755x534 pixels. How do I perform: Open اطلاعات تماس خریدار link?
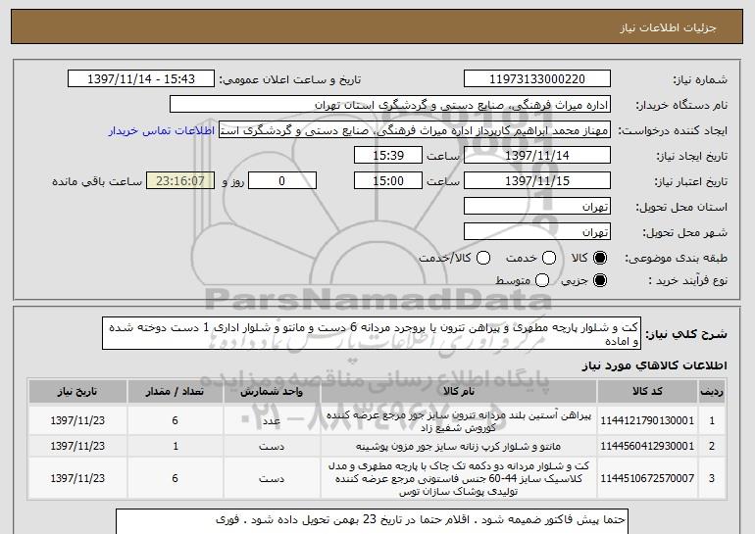click(x=162, y=130)
